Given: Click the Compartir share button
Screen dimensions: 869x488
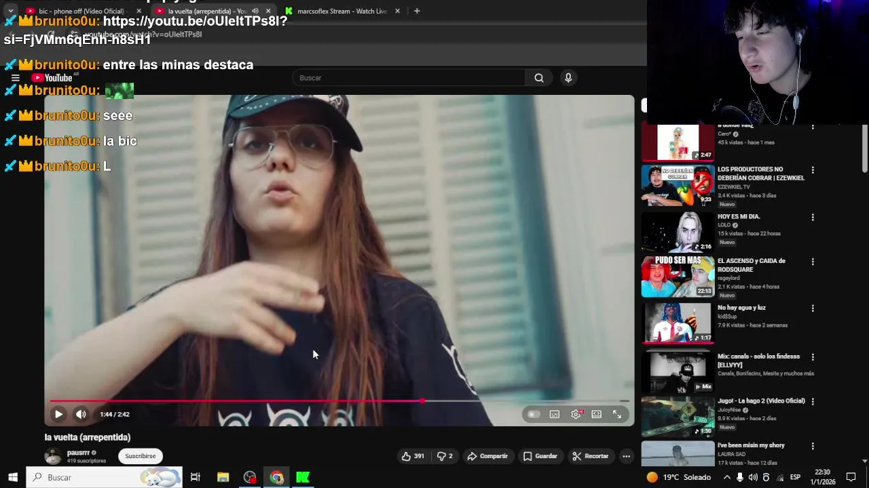Looking at the screenshot, I should (487, 456).
